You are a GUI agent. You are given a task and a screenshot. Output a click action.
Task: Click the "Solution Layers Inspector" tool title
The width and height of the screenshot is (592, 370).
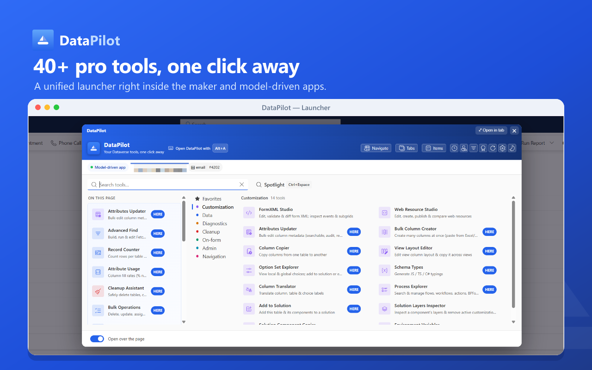click(420, 306)
